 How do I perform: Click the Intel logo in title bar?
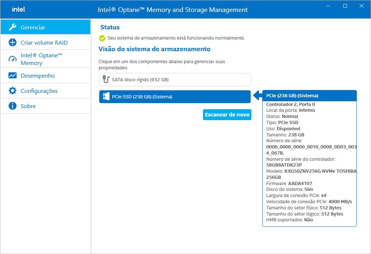click(19, 9)
